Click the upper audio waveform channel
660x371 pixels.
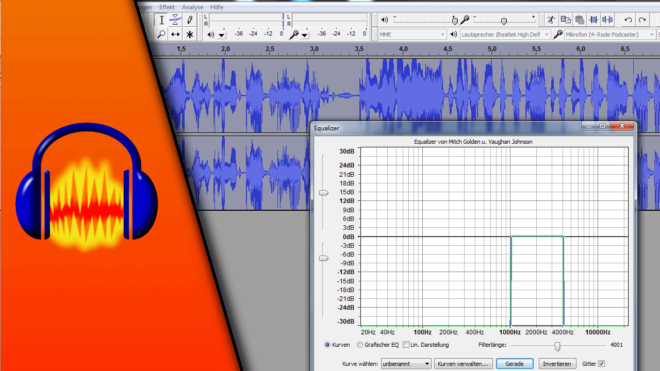[407, 95]
